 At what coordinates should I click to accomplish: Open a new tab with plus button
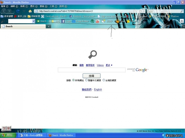coord(49,26)
